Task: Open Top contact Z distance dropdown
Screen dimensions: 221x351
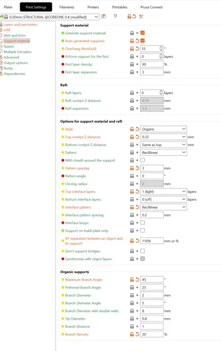Action: point(164,137)
